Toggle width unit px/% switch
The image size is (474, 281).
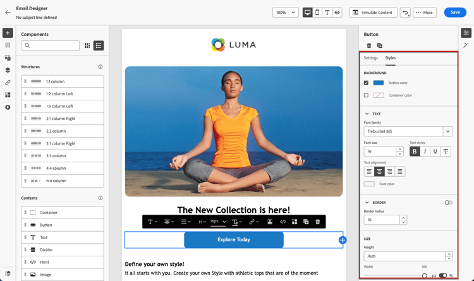point(443,275)
